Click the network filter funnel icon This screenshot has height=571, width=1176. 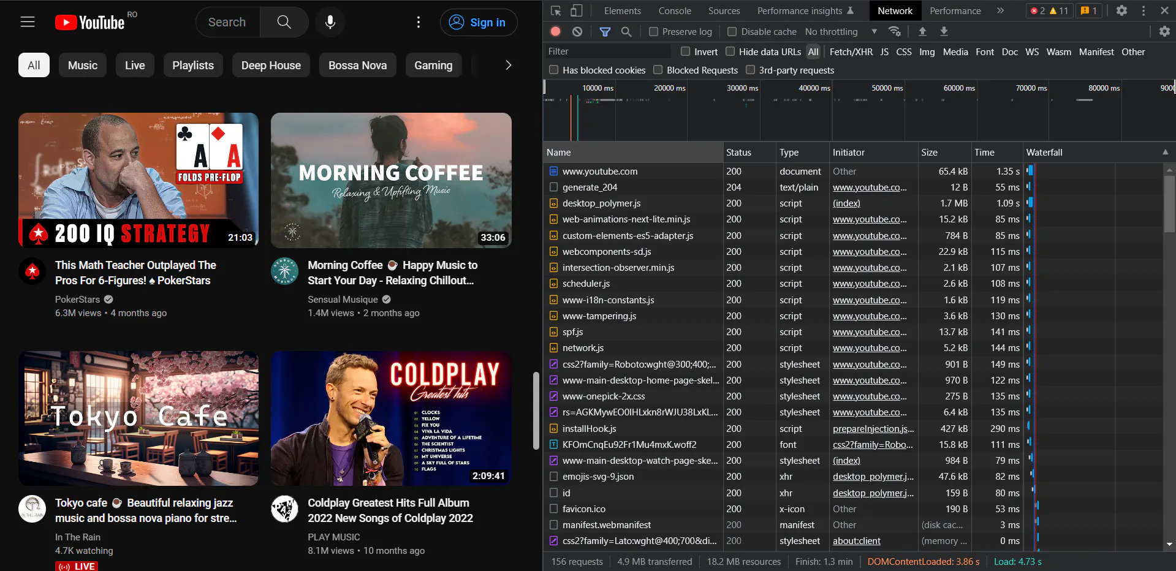pos(605,31)
